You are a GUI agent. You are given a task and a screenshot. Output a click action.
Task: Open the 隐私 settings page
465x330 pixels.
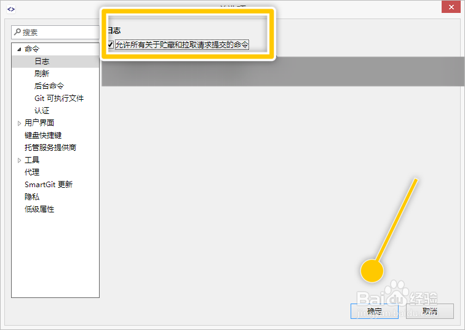pyautogui.click(x=32, y=197)
